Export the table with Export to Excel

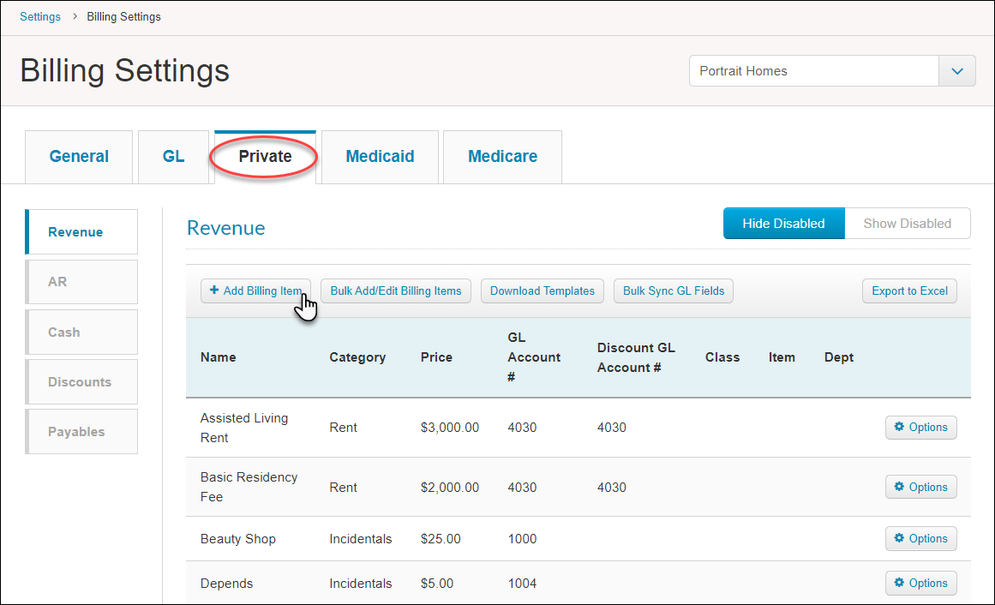click(x=909, y=291)
